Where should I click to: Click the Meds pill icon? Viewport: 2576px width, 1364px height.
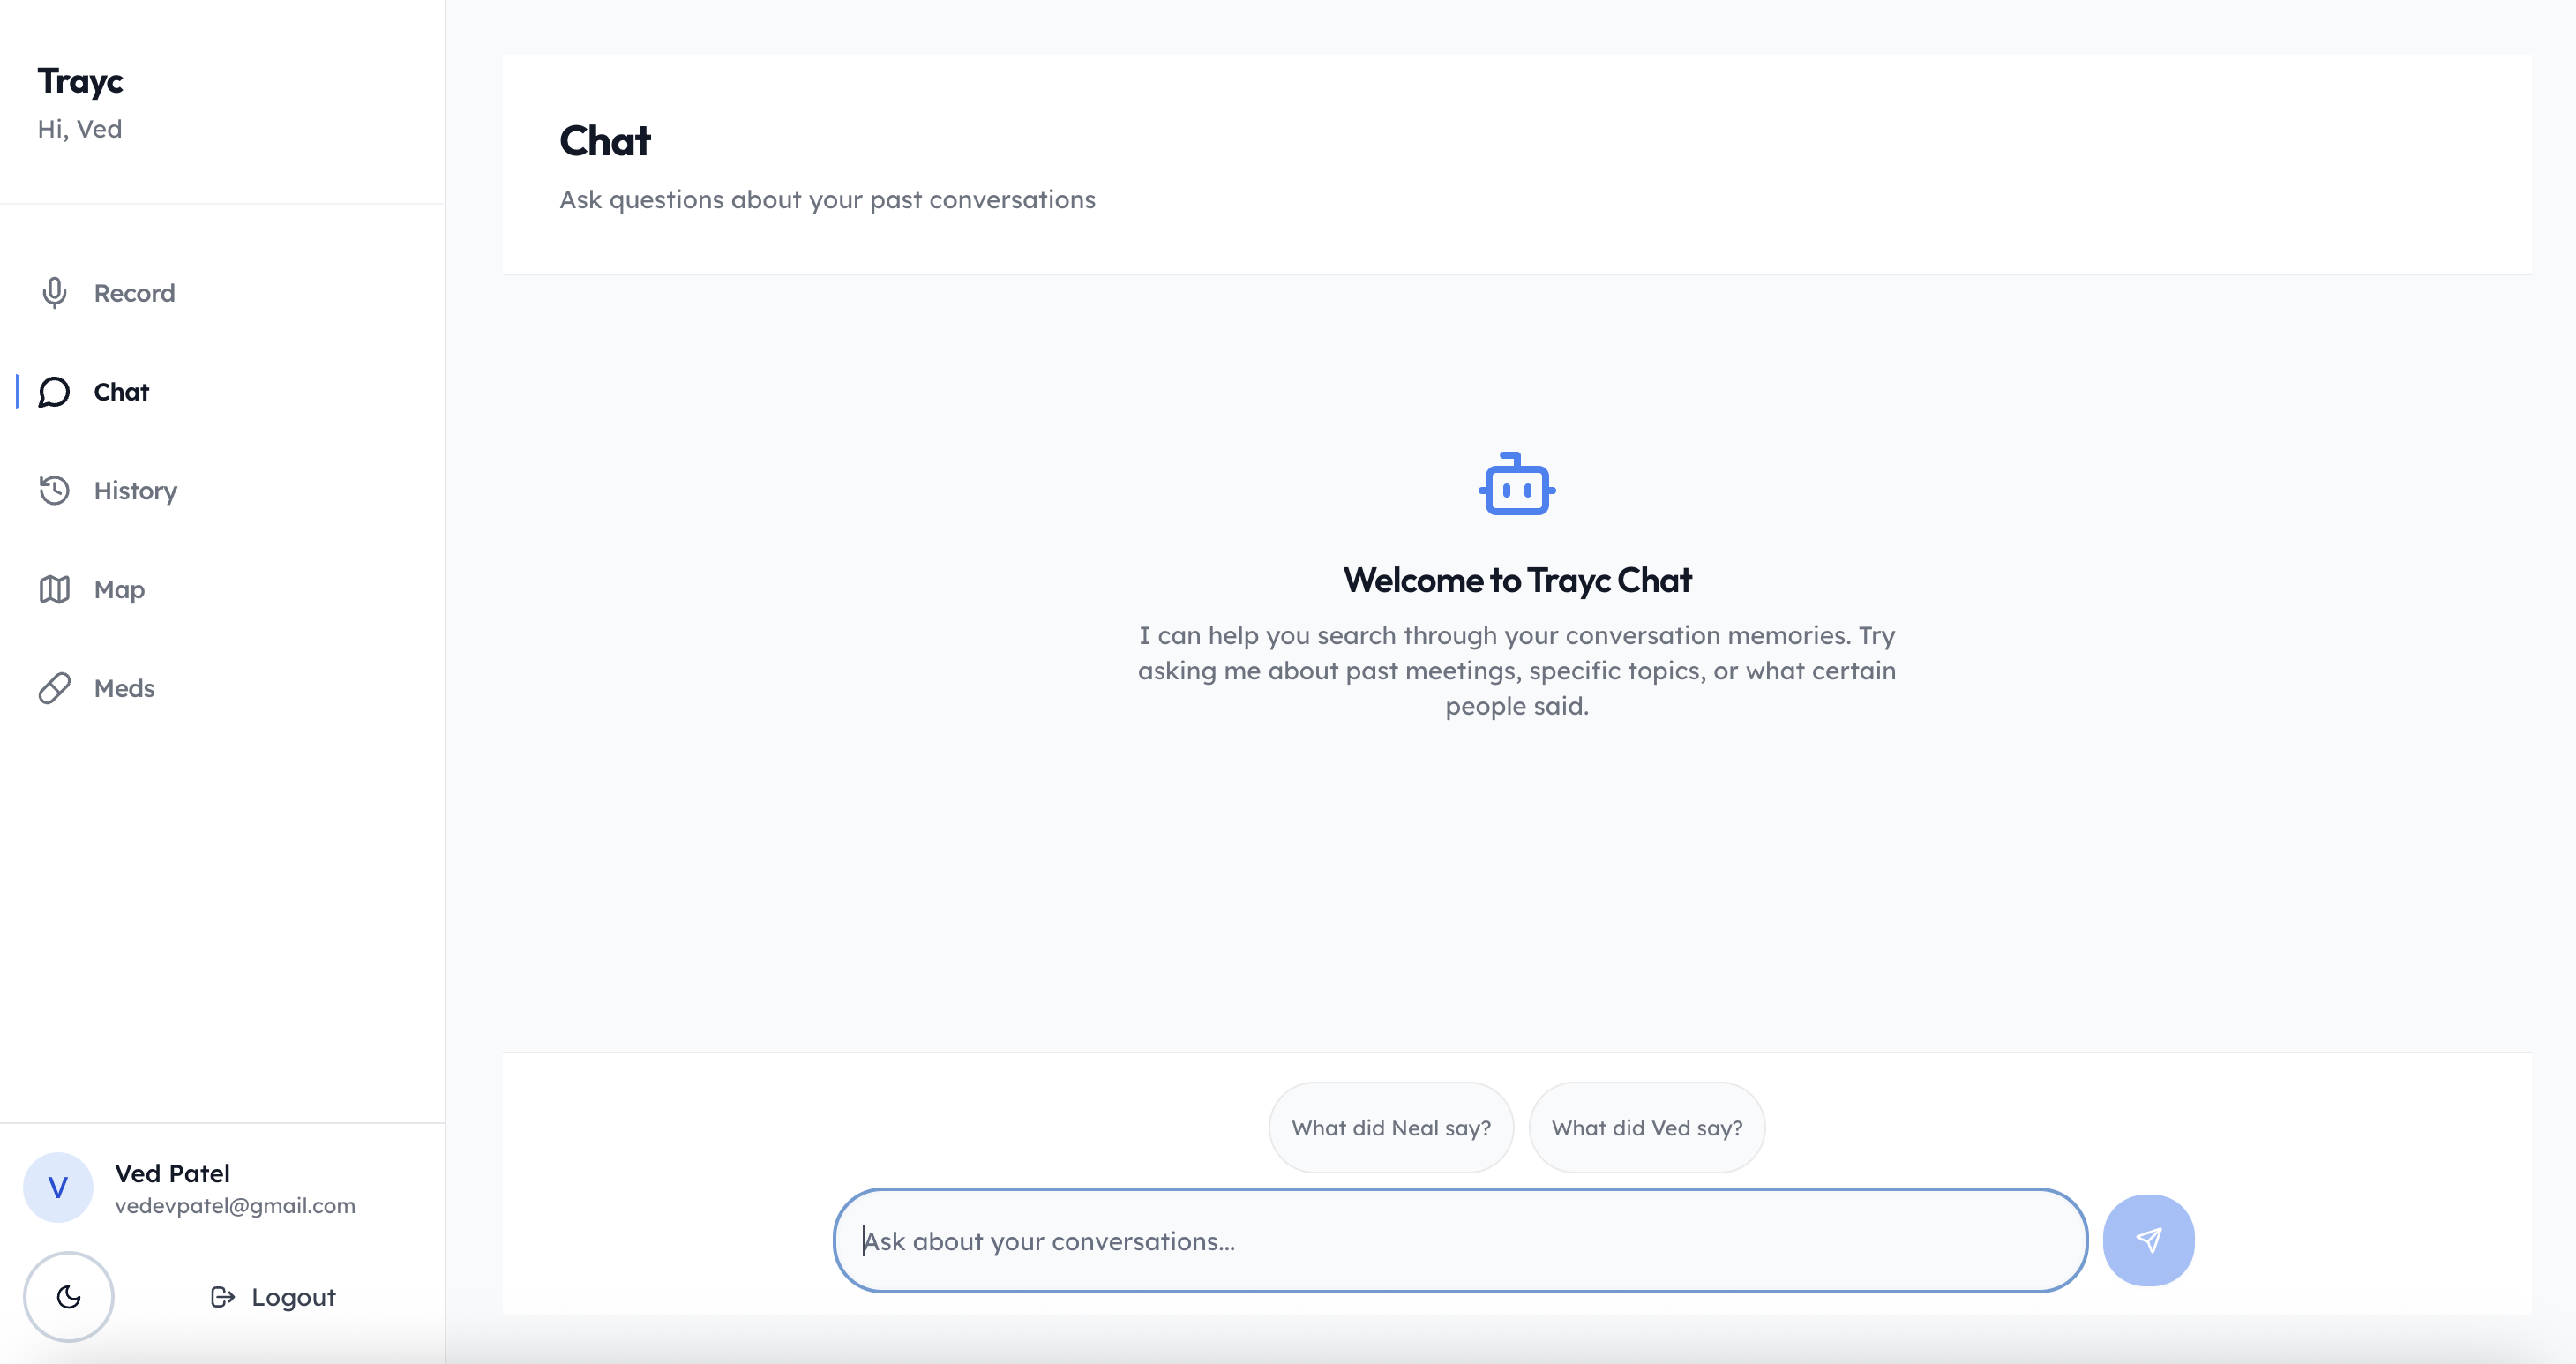pos(54,688)
